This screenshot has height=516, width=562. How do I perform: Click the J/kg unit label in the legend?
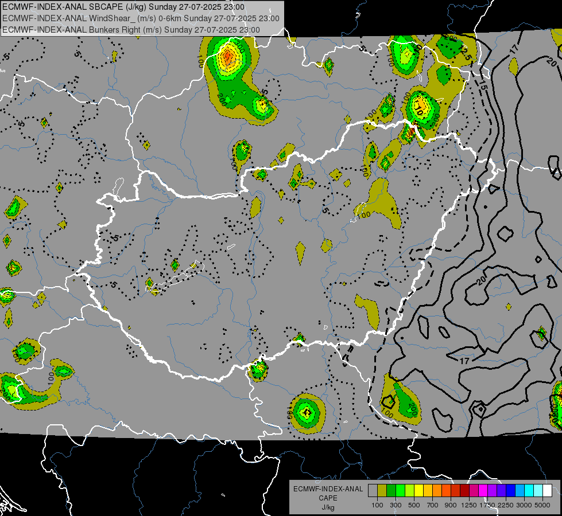[328, 507]
